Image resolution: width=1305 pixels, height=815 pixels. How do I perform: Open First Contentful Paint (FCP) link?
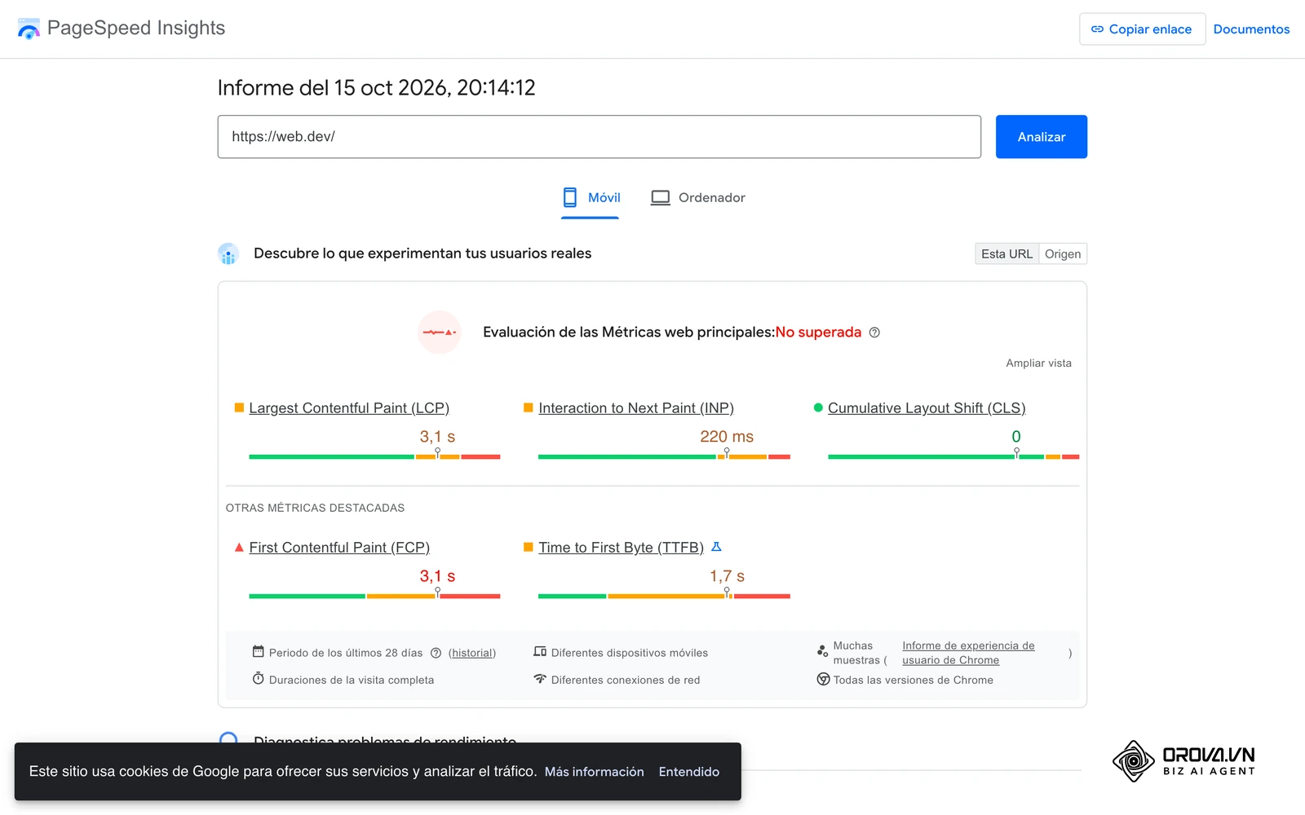pos(339,548)
